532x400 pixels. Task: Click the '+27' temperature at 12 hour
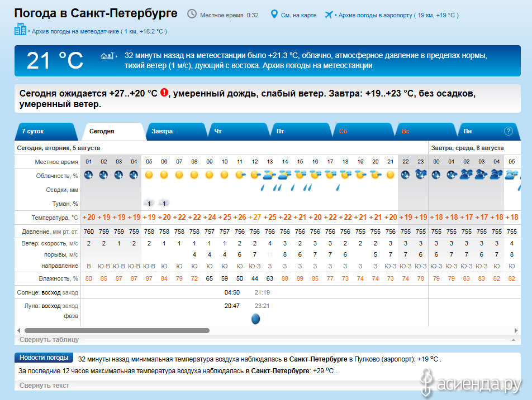coord(255,217)
